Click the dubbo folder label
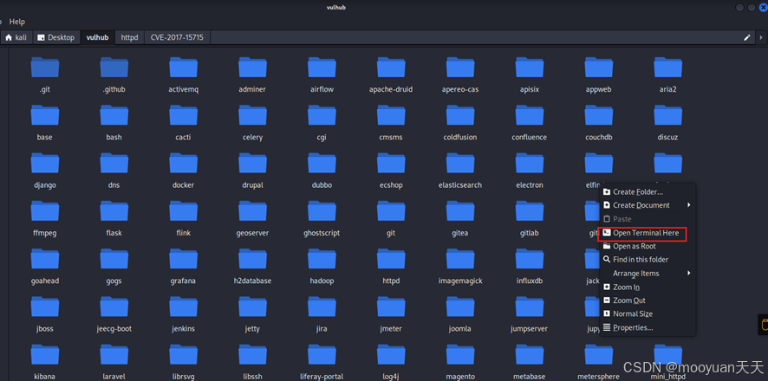768x381 pixels. [x=322, y=185]
